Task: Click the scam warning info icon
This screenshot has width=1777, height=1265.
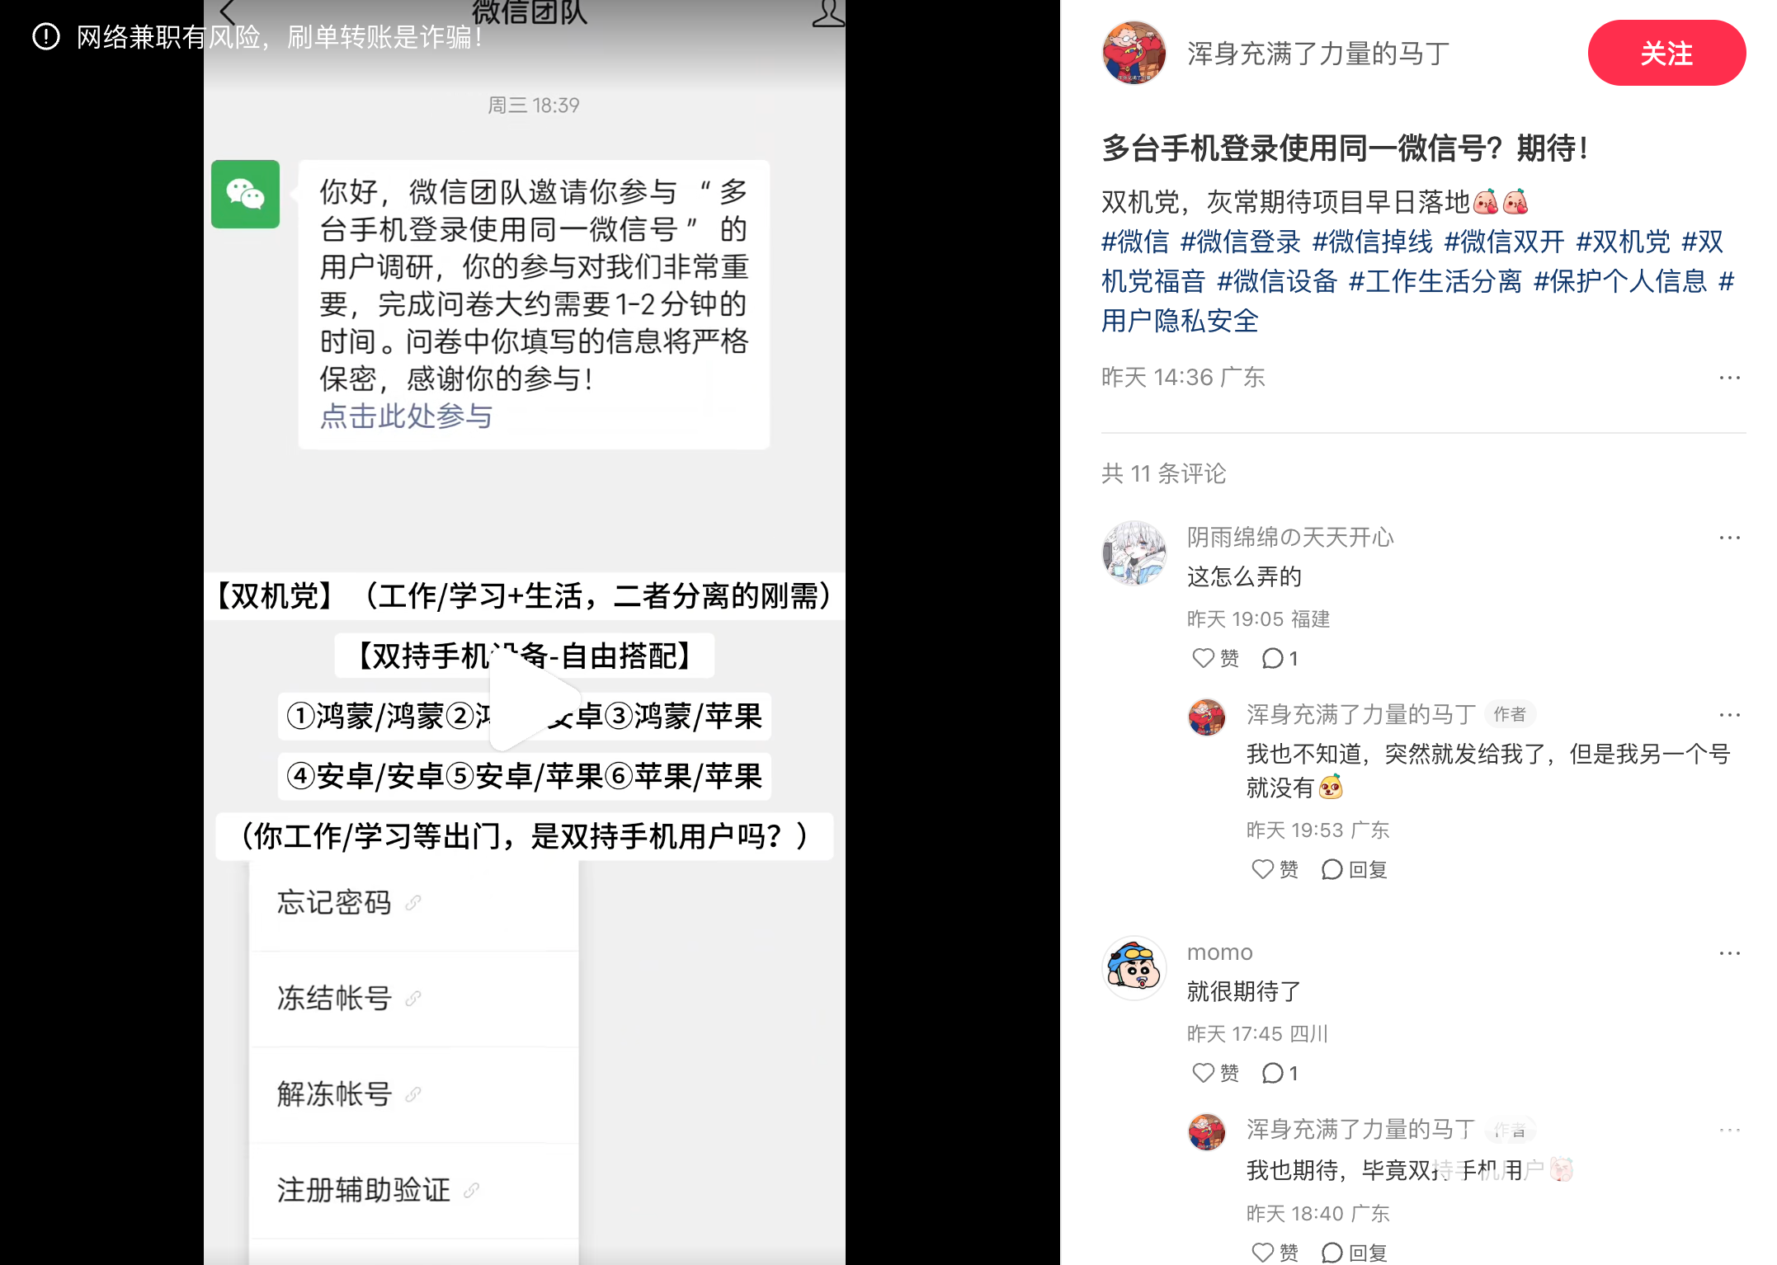Action: [x=46, y=36]
